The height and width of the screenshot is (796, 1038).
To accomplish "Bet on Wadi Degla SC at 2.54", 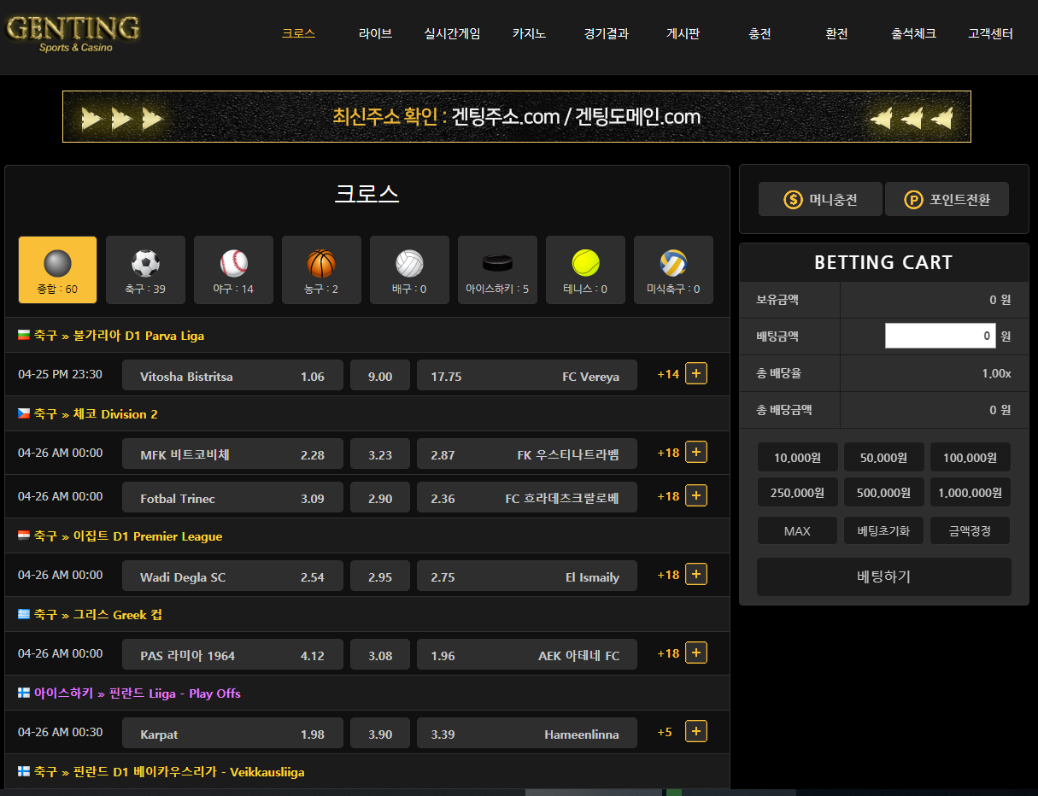I will pyautogui.click(x=232, y=577).
